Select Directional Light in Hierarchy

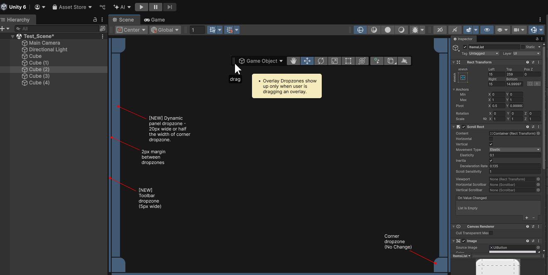tap(48, 50)
